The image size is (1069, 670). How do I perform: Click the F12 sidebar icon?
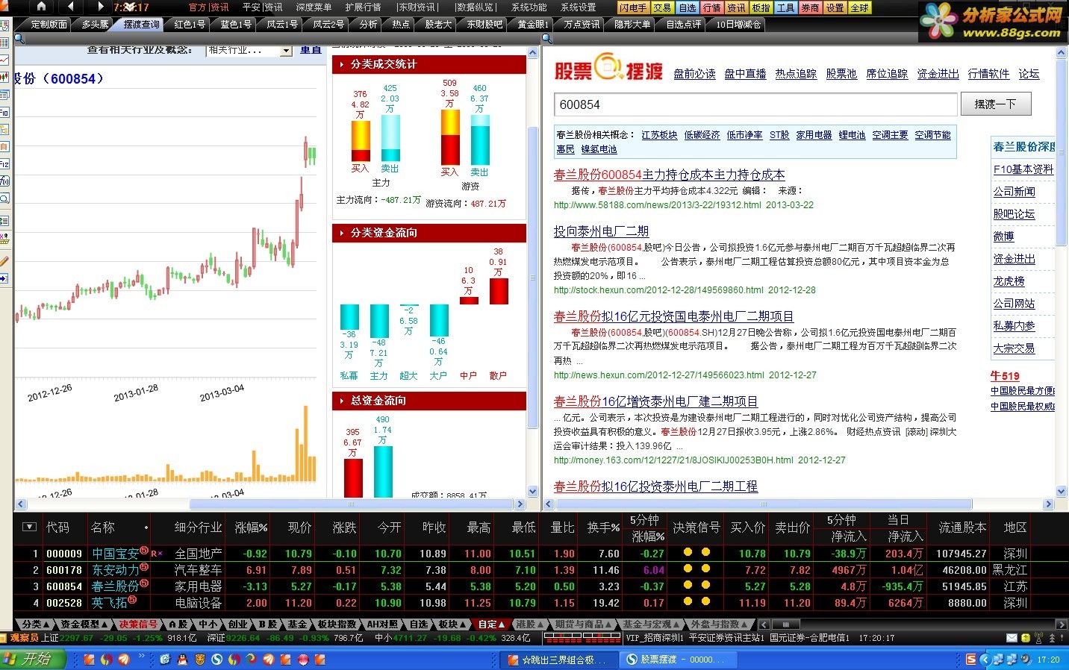tap(4, 163)
